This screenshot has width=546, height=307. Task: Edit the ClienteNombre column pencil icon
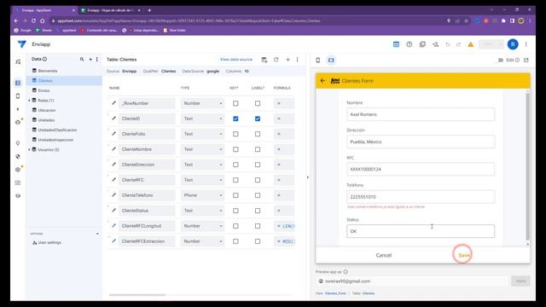tap(113, 149)
